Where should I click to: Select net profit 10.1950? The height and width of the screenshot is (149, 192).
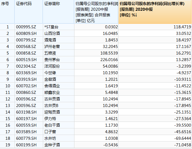pos(110,73)
